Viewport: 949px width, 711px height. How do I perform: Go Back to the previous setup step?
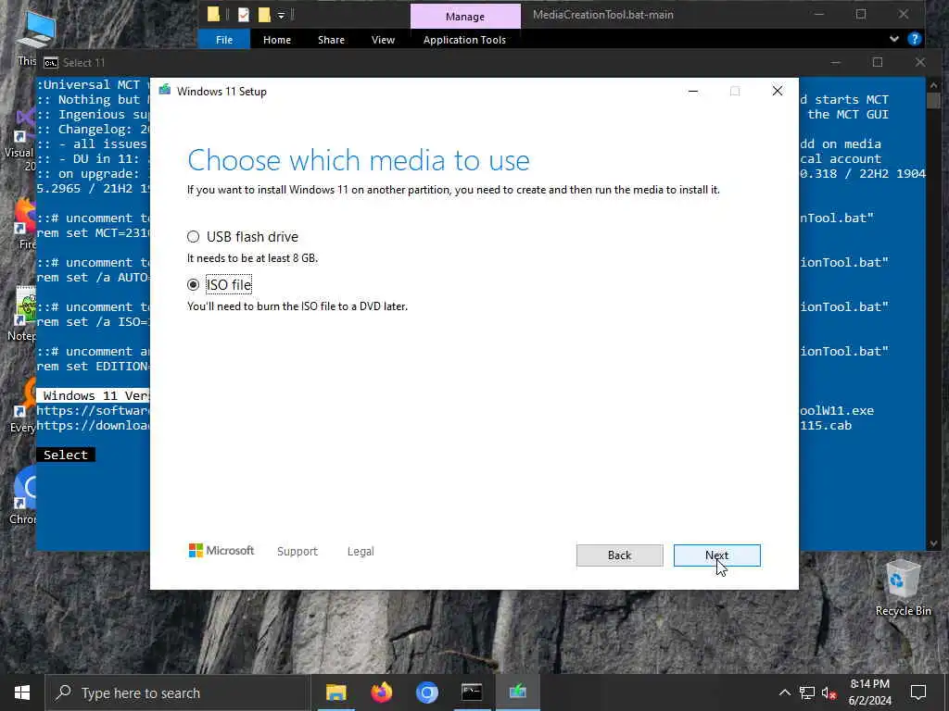[619, 555]
